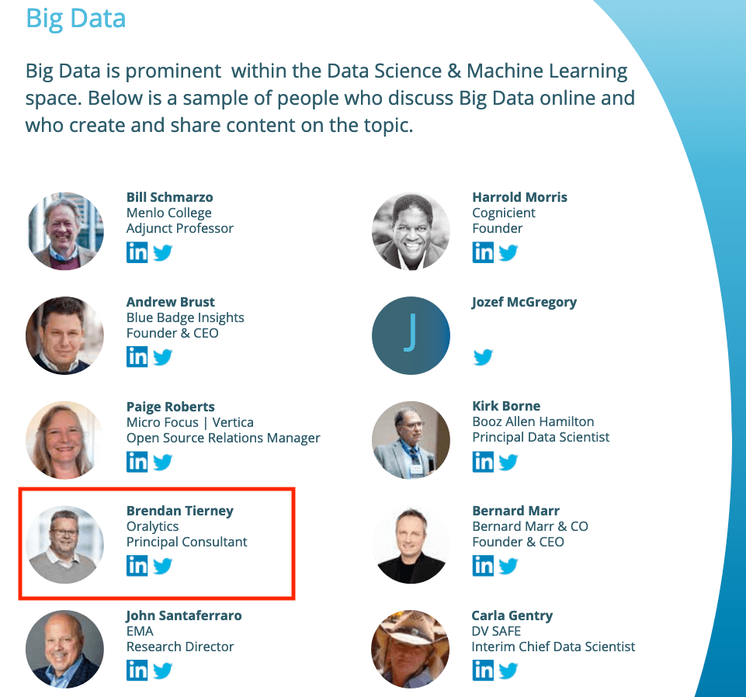Click Bernard Marr's Twitter icon
The width and height of the screenshot is (746, 697).
[508, 566]
